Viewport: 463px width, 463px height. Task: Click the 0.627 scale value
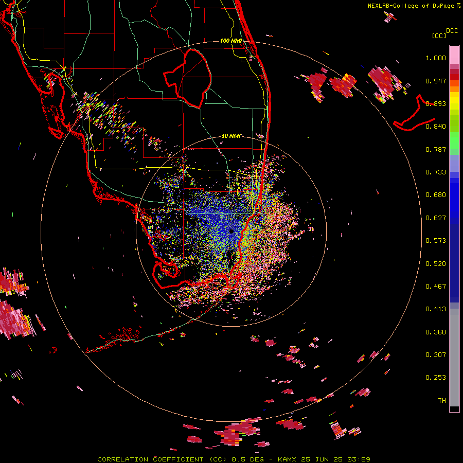[x=436, y=218]
